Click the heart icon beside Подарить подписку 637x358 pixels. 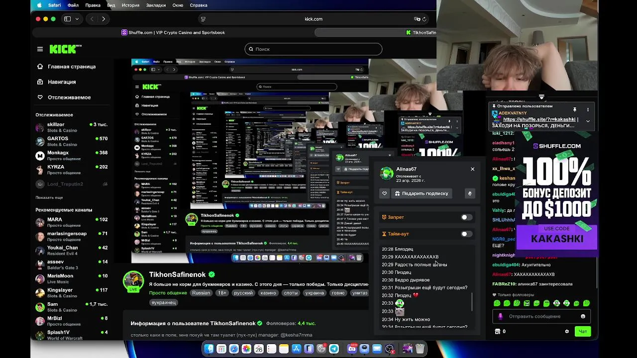(x=384, y=193)
